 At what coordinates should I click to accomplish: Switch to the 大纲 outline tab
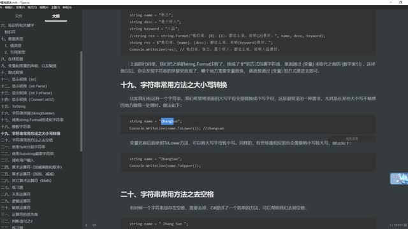55,16
